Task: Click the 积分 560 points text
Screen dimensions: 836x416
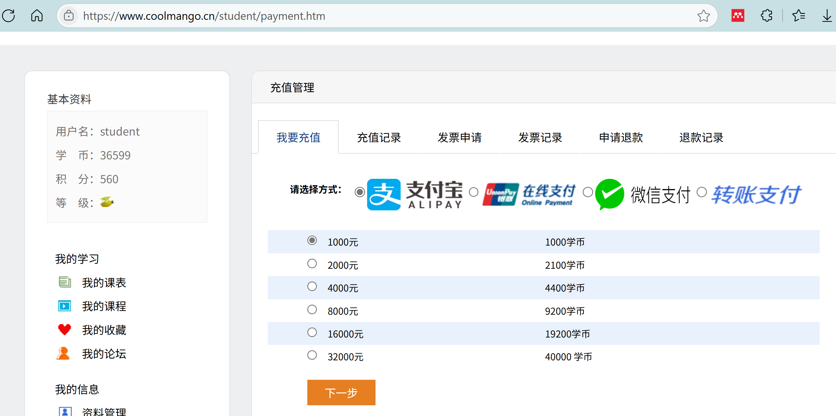Action: pyautogui.click(x=87, y=179)
